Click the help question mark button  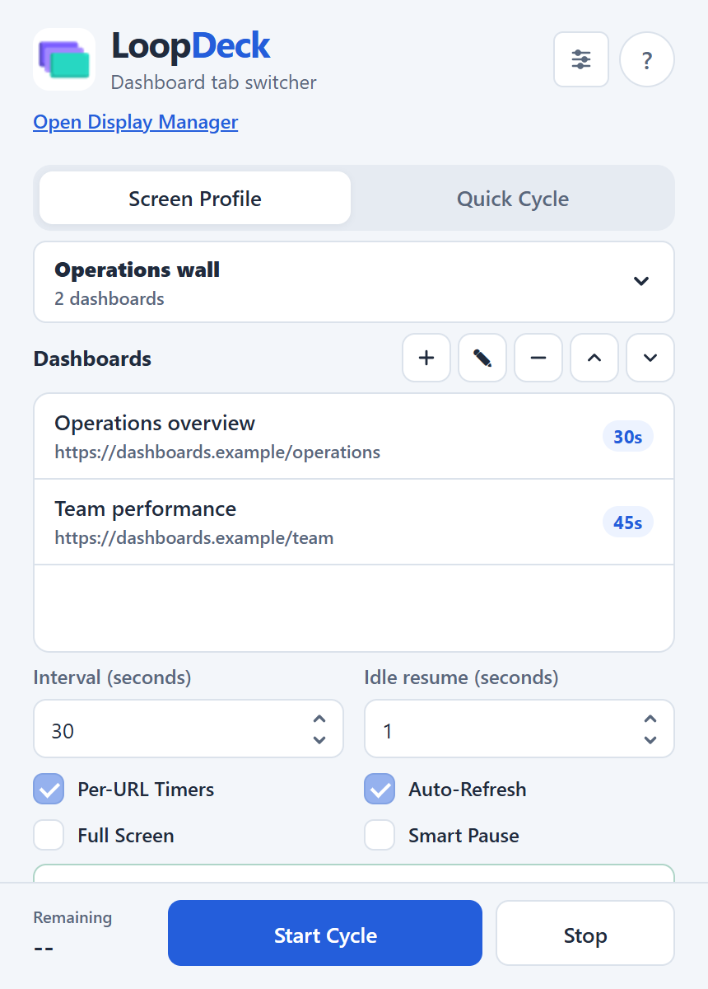coord(647,59)
